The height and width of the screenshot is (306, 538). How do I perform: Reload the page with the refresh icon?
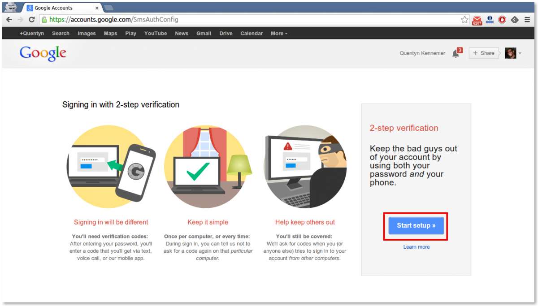[x=32, y=20]
